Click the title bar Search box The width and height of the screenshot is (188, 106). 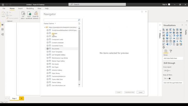(97, 4)
